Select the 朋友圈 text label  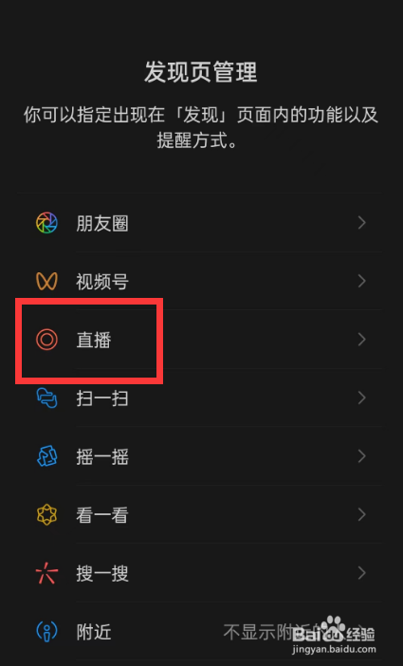pyautogui.click(x=102, y=223)
